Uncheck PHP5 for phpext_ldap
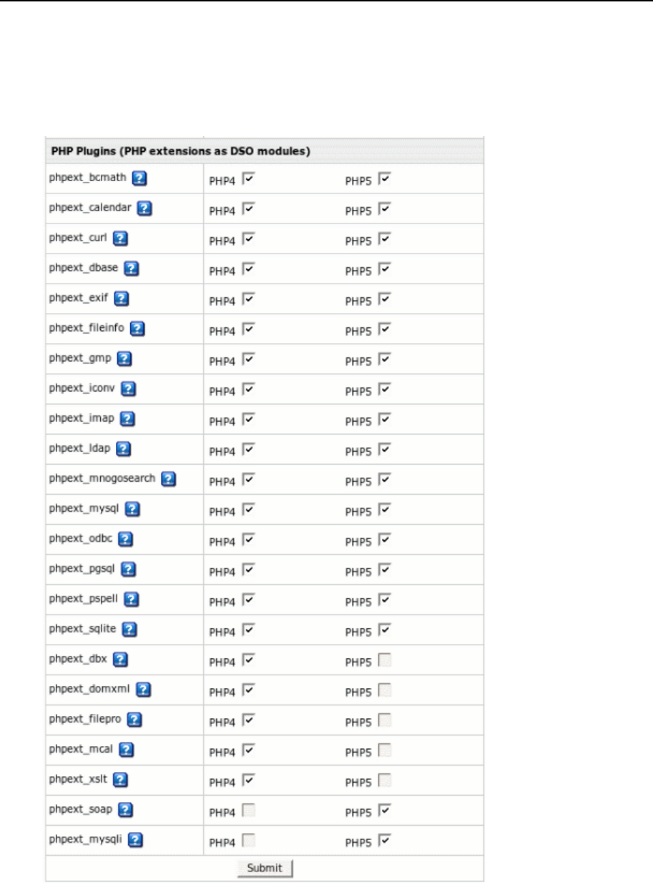Viewport: 653px width, 883px height. (385, 449)
